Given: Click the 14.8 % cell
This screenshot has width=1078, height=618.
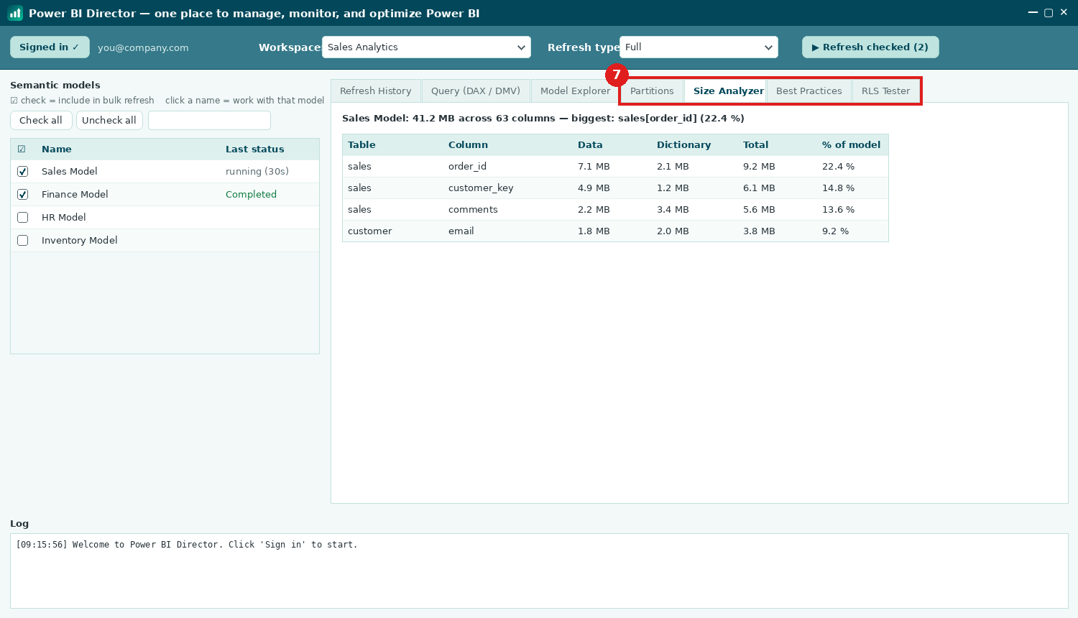Looking at the screenshot, I should click(x=838, y=188).
